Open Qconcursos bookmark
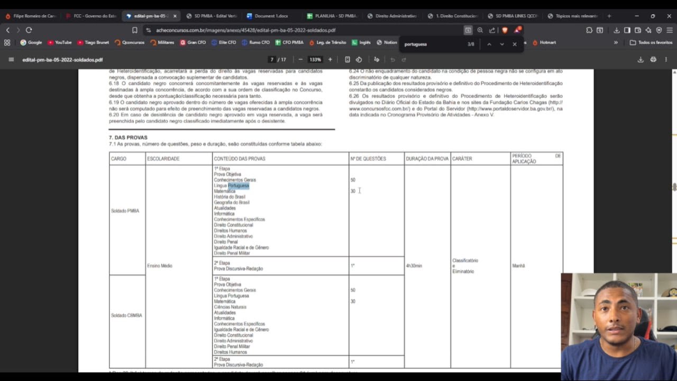This screenshot has width=677, height=381. [x=129, y=42]
